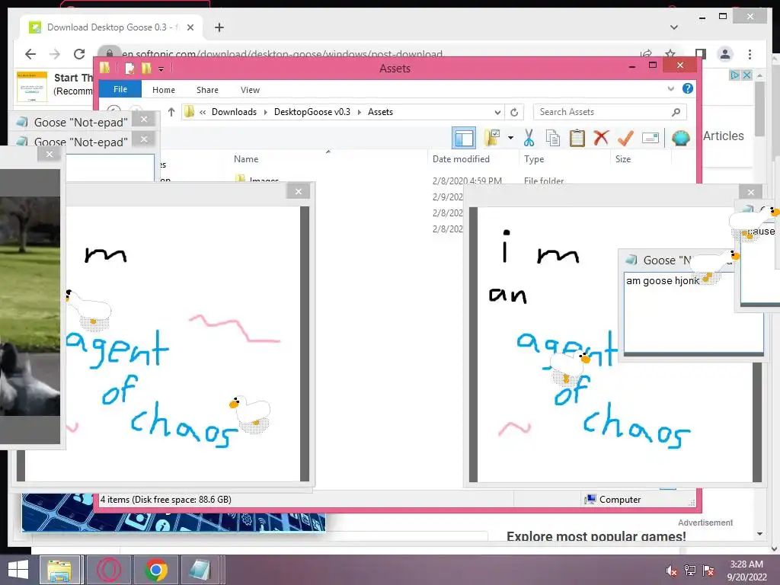Click the Chrome forward arrow
Screen dimensions: 780x585
55,54
